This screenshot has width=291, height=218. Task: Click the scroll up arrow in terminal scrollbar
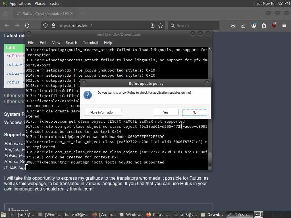click(210, 49)
